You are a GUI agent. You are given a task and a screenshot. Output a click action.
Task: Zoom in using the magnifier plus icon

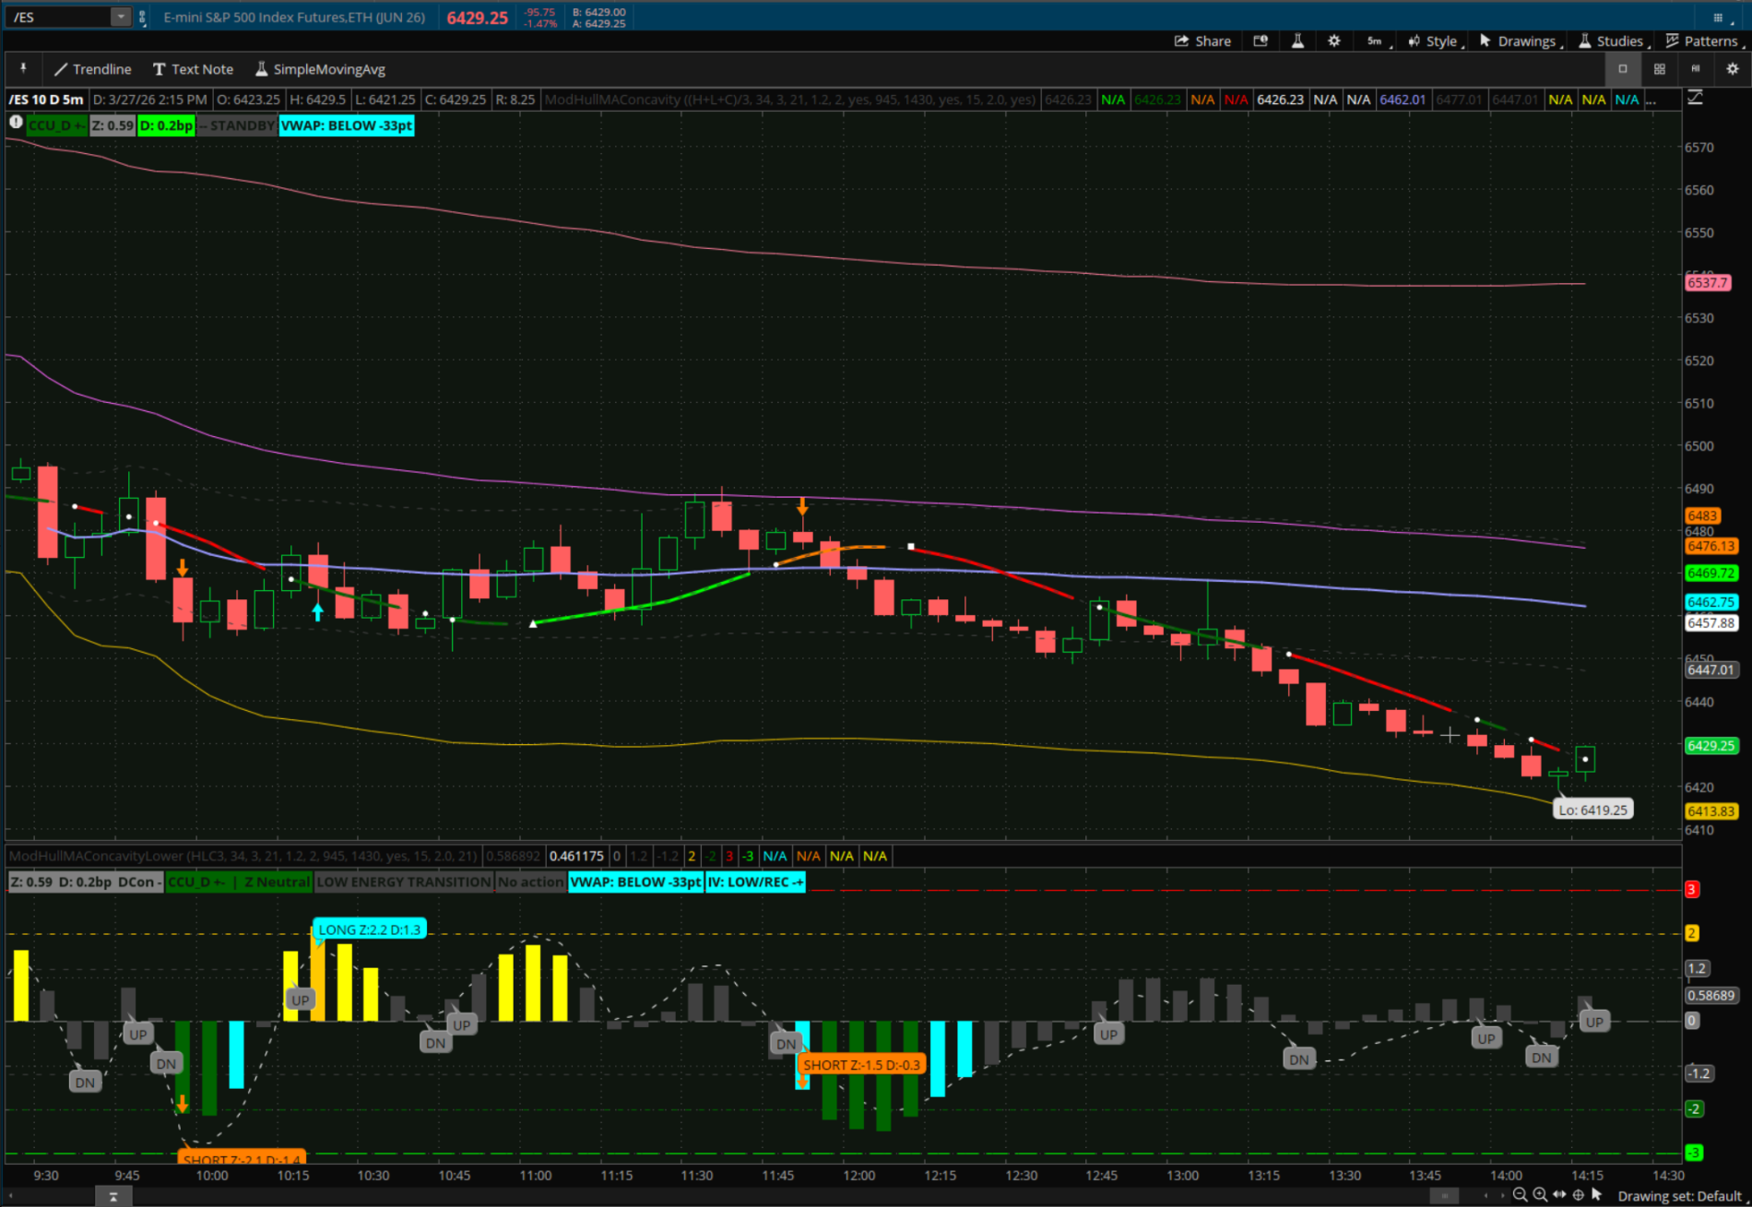1539,1195
